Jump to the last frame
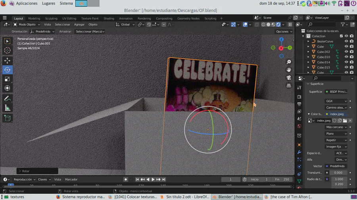 coord(164,179)
